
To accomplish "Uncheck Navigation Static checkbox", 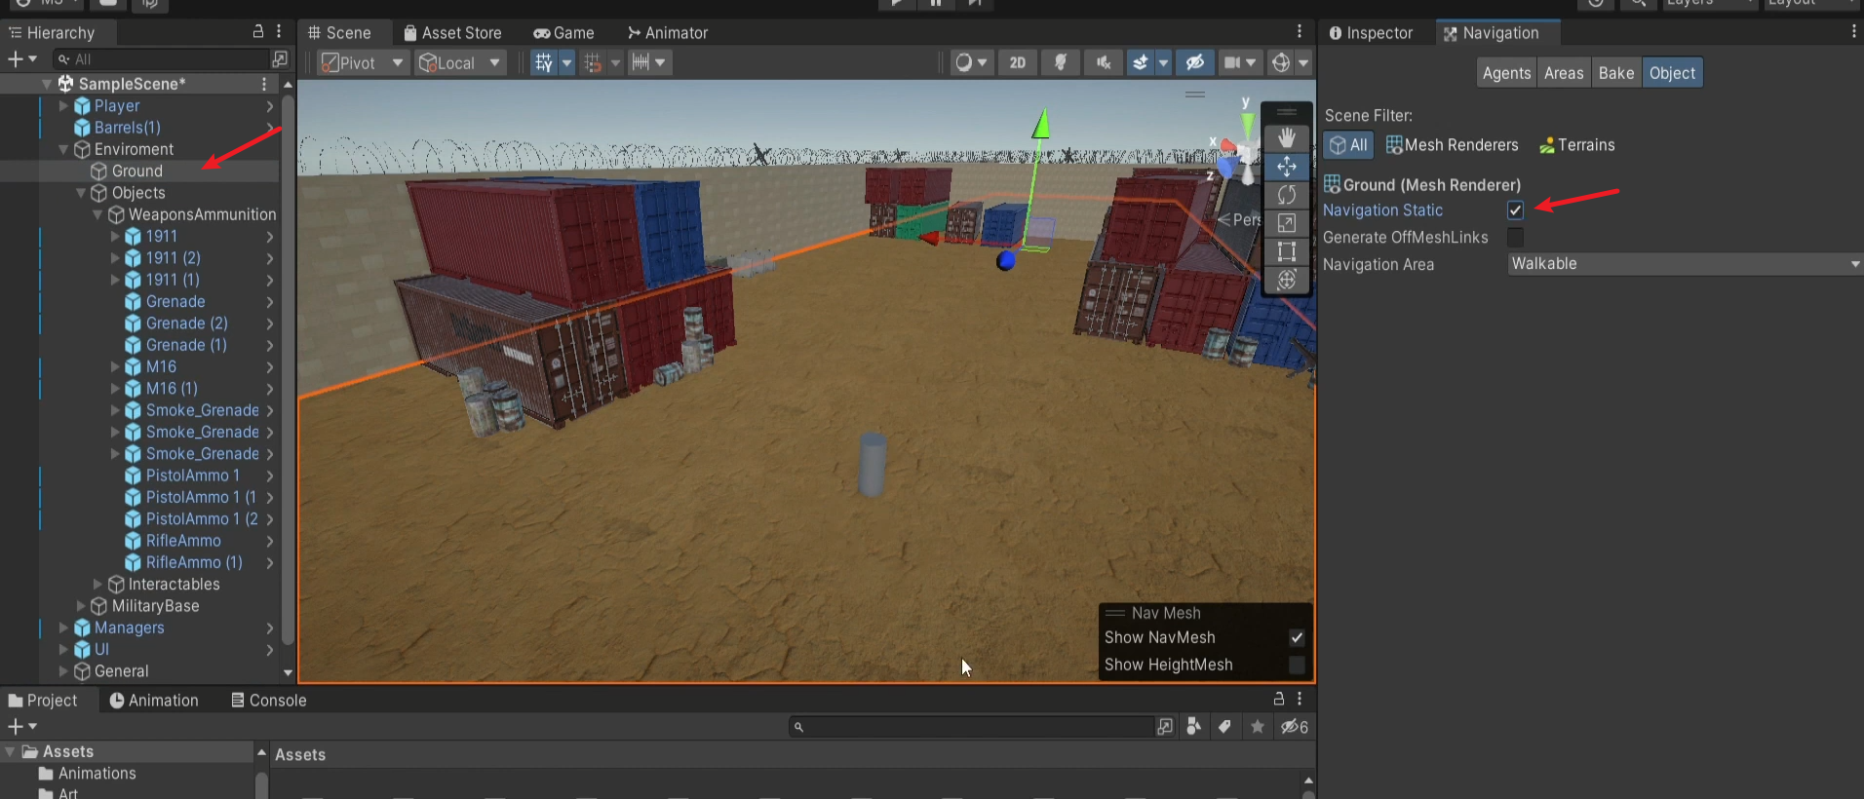I will [1515, 210].
